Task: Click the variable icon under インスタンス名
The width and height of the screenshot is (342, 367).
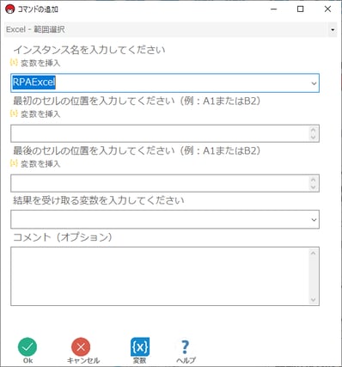Action: pyautogui.click(x=14, y=62)
